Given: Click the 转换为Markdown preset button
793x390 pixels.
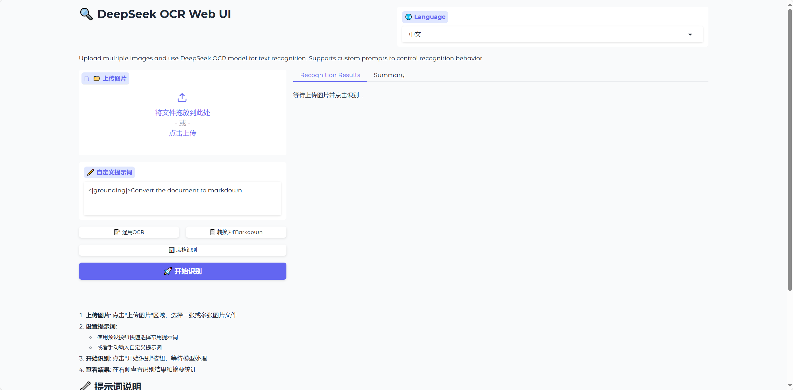Looking at the screenshot, I should (x=236, y=232).
